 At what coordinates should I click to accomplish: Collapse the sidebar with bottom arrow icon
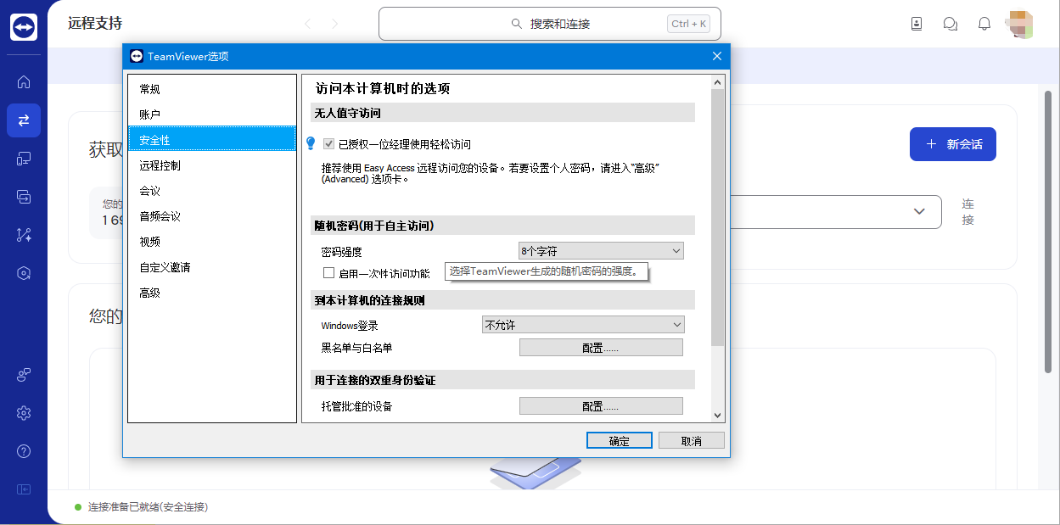(24, 489)
